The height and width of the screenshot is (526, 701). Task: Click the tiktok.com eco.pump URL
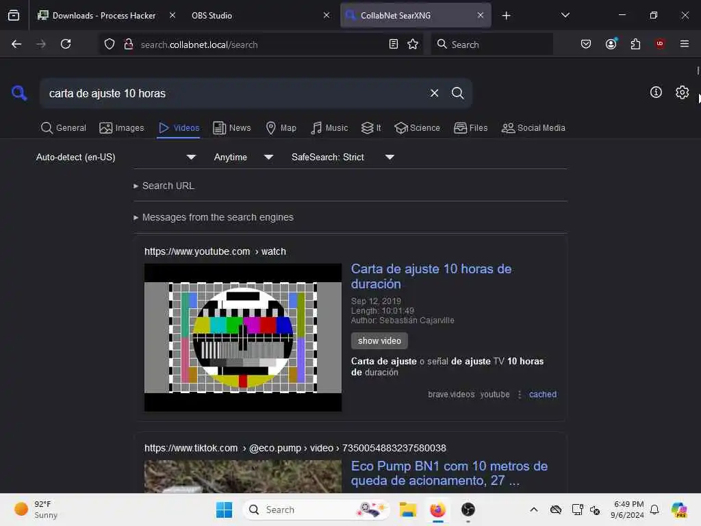[295, 448]
